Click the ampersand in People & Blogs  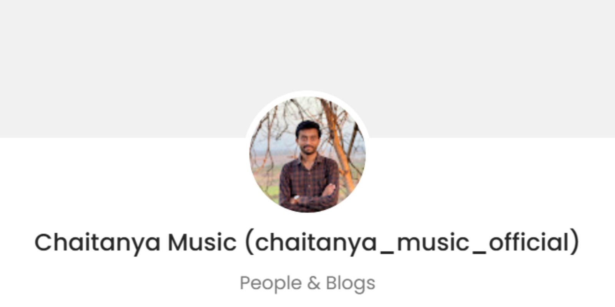[x=314, y=283]
